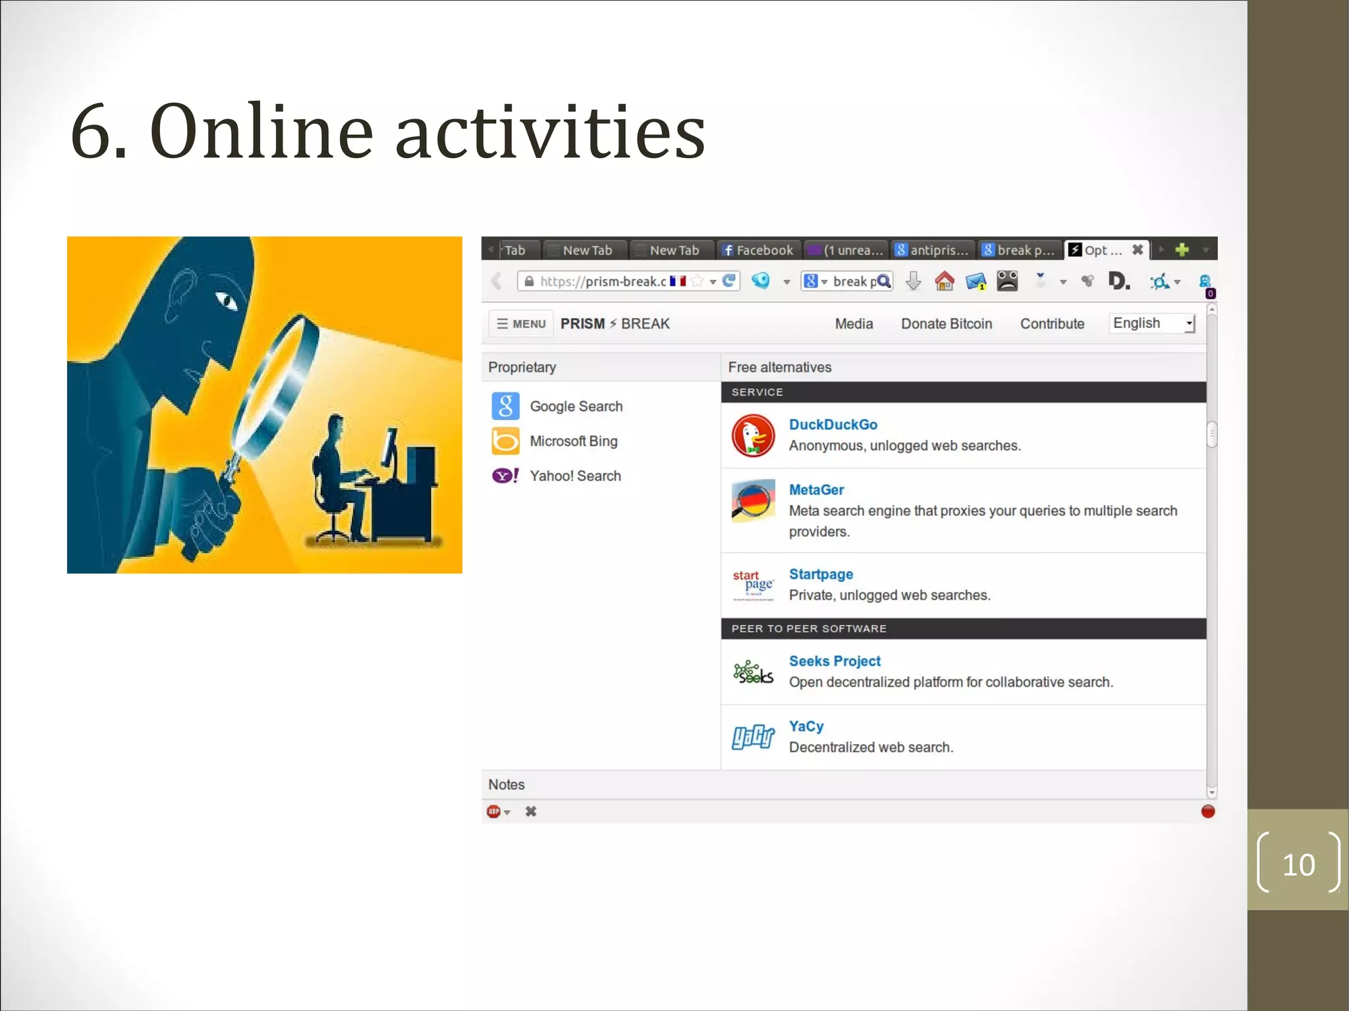Reload the page with the refresh icon
Image resolution: width=1349 pixels, height=1011 pixels.
pos(729,281)
